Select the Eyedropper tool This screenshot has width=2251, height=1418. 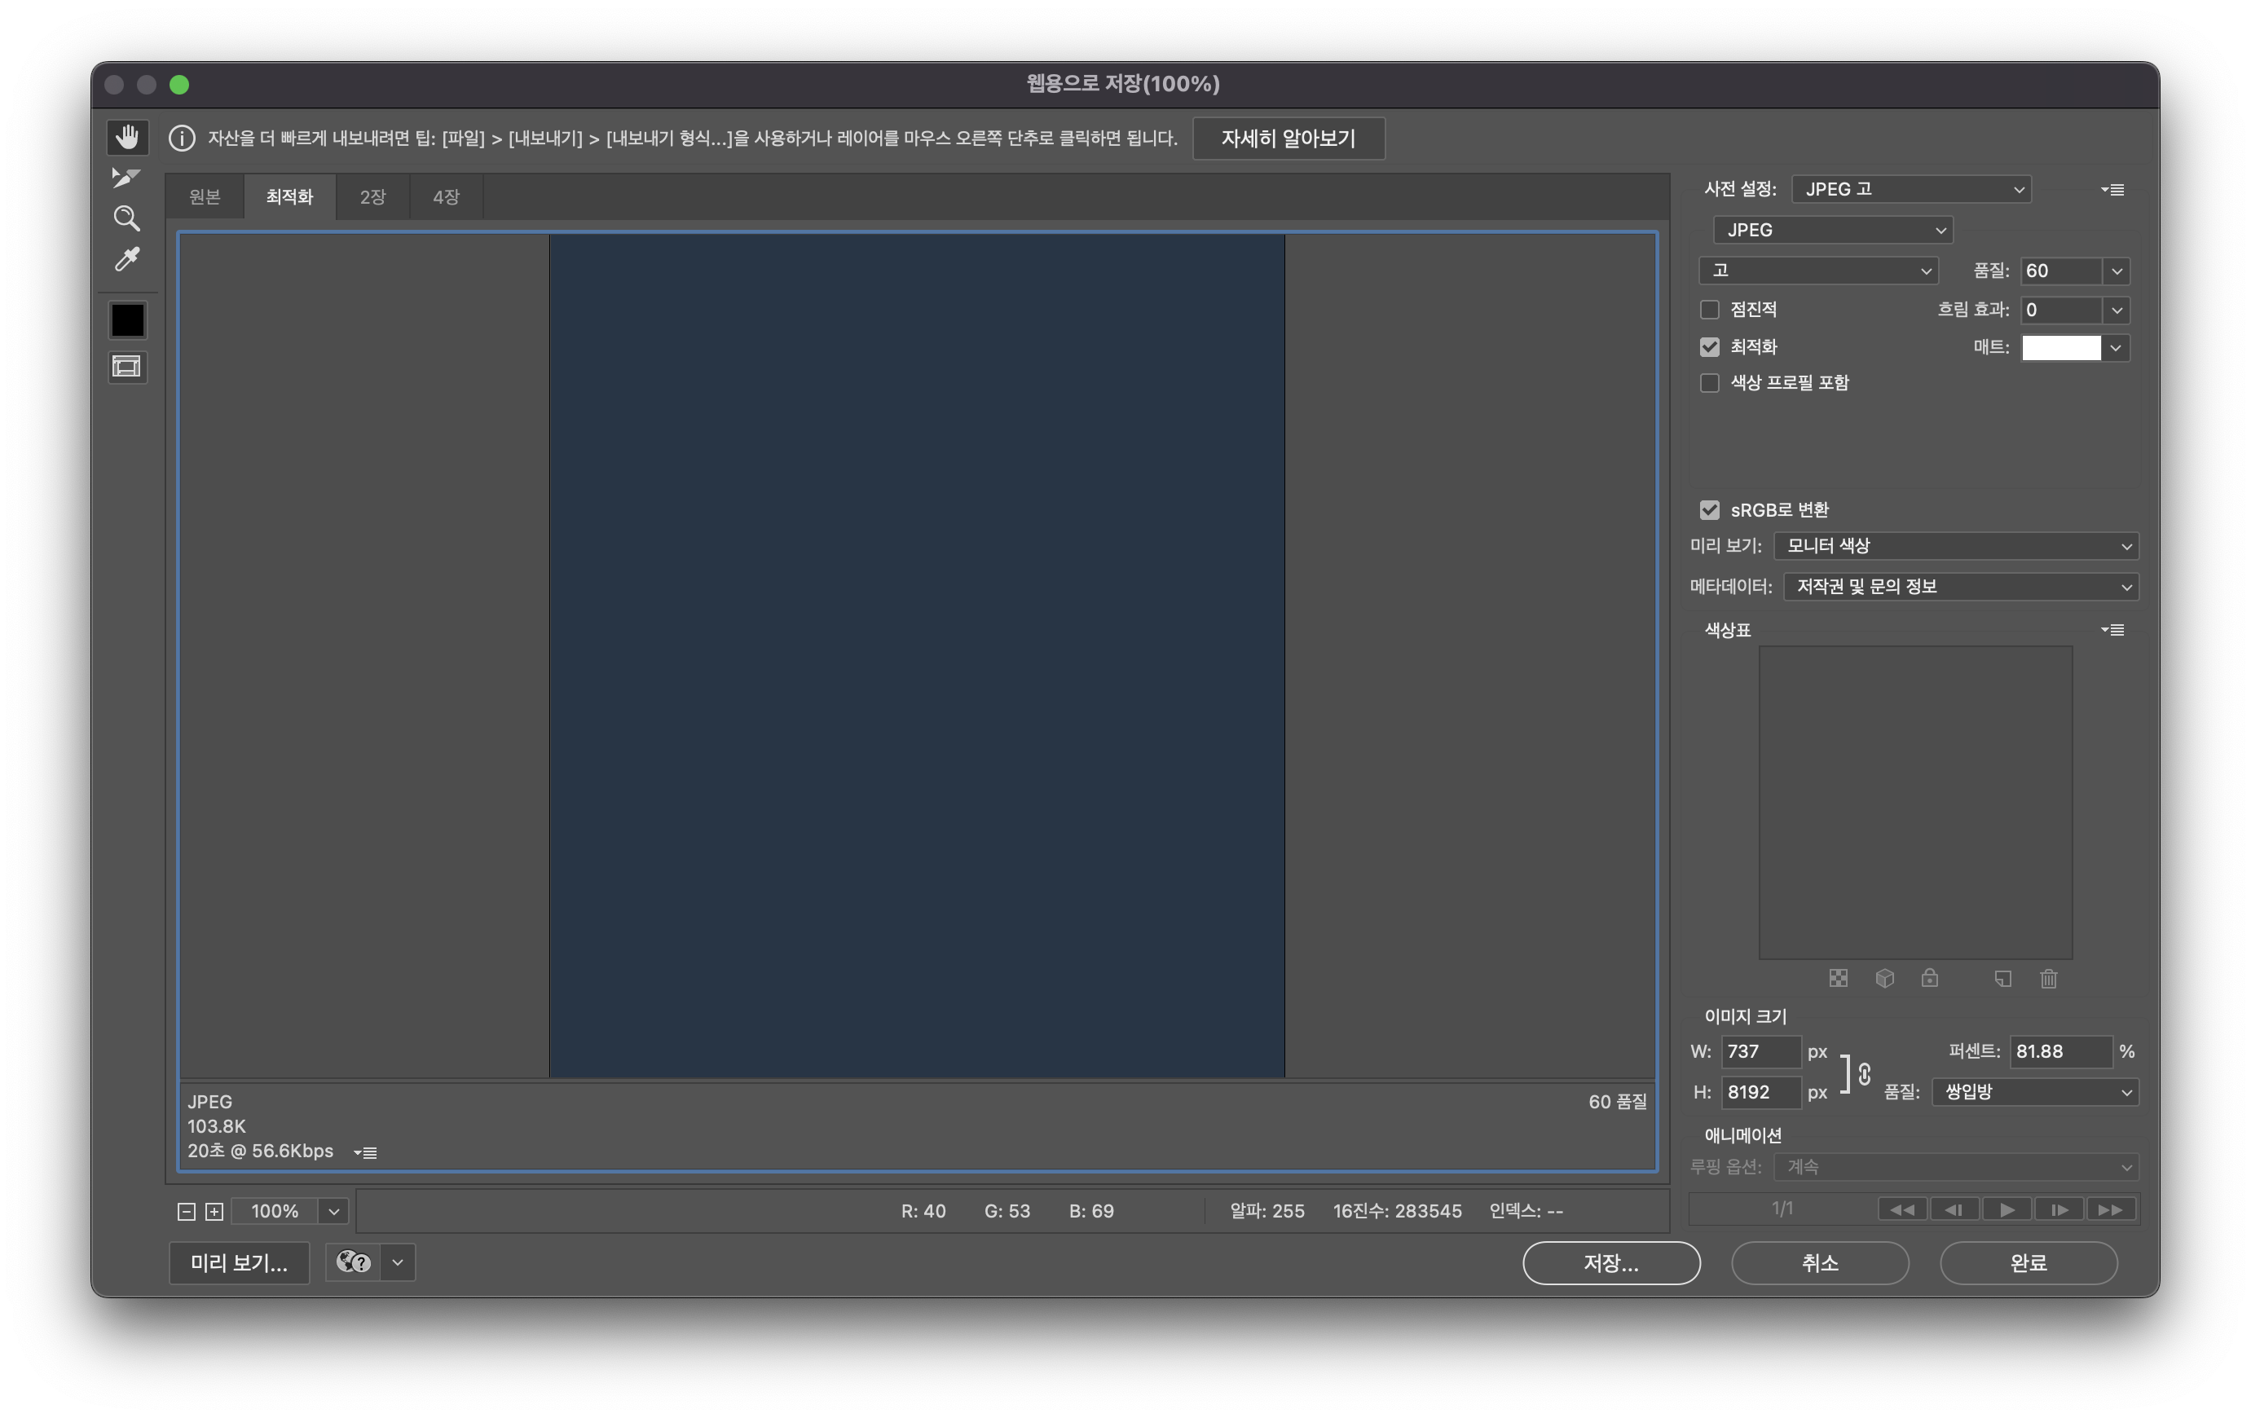pos(127,259)
